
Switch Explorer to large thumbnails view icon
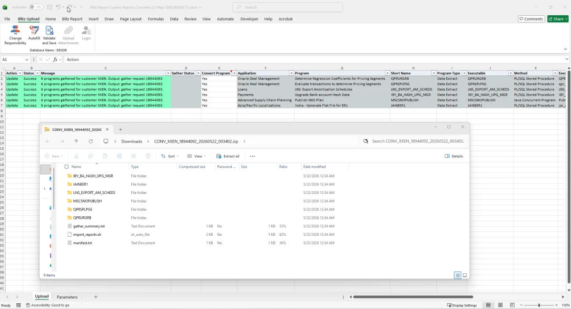tap(465, 275)
